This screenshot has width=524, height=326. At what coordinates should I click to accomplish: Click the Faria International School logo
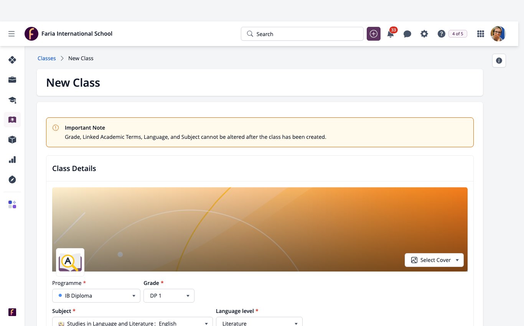31,34
